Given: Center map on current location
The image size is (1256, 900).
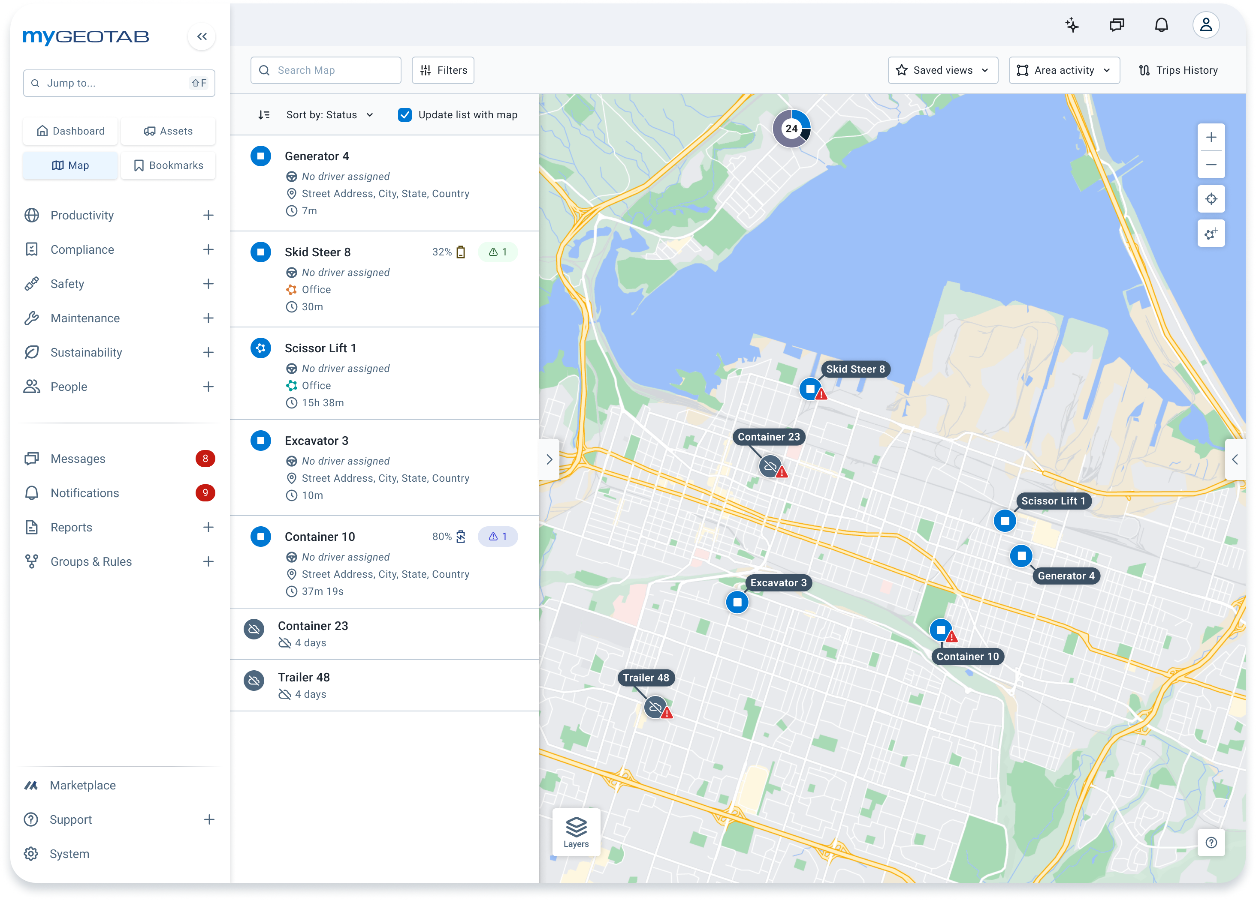Looking at the screenshot, I should (1211, 199).
